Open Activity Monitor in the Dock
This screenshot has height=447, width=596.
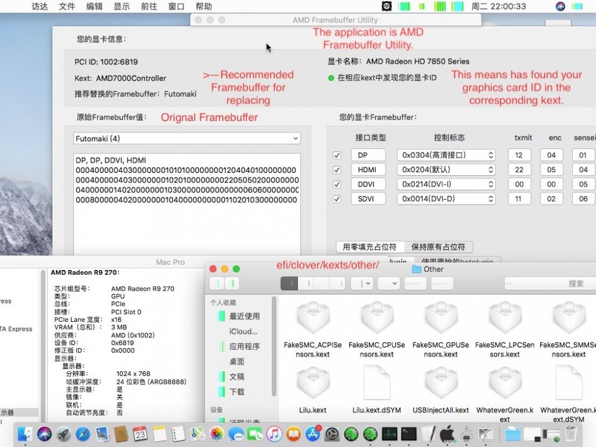coord(389,433)
